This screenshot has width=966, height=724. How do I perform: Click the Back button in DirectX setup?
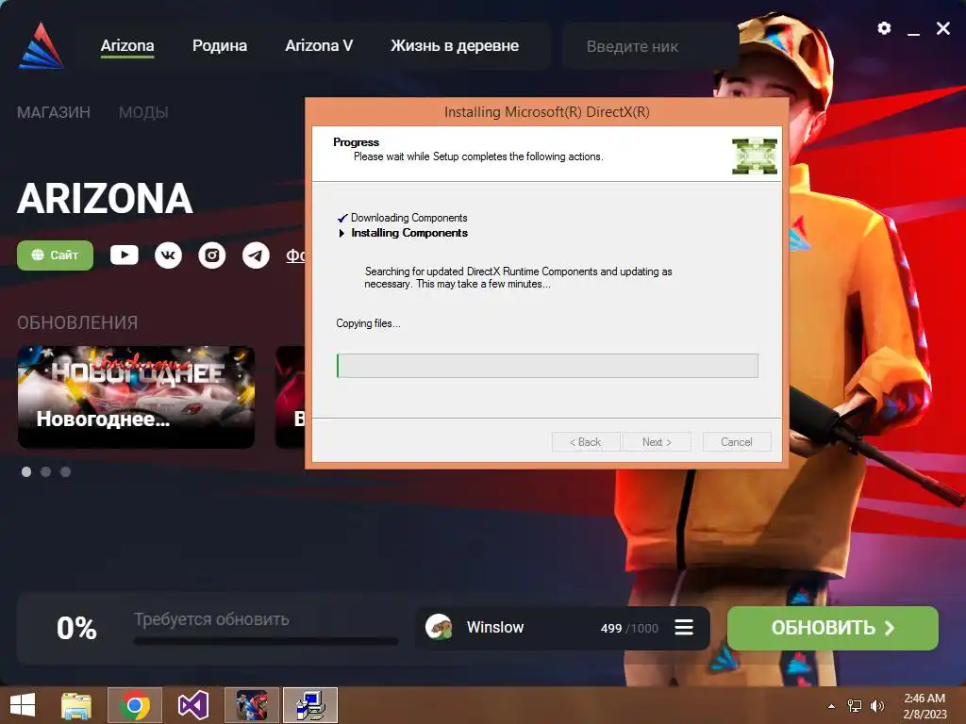point(586,442)
